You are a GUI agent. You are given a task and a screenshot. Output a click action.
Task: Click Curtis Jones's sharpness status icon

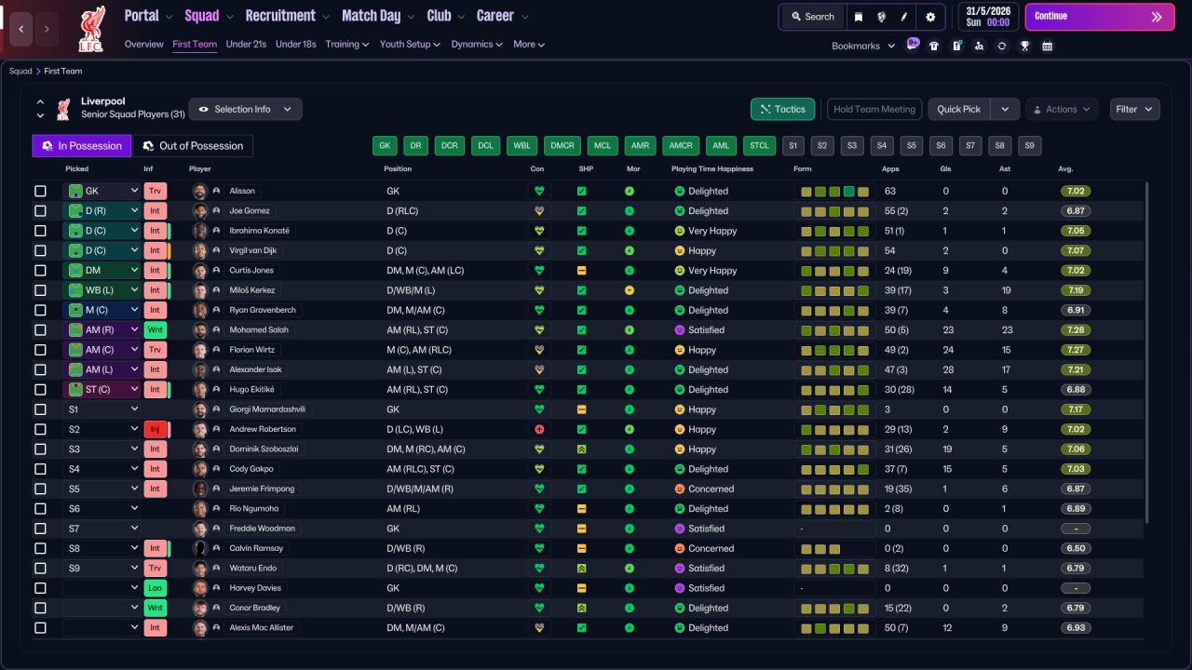click(582, 271)
